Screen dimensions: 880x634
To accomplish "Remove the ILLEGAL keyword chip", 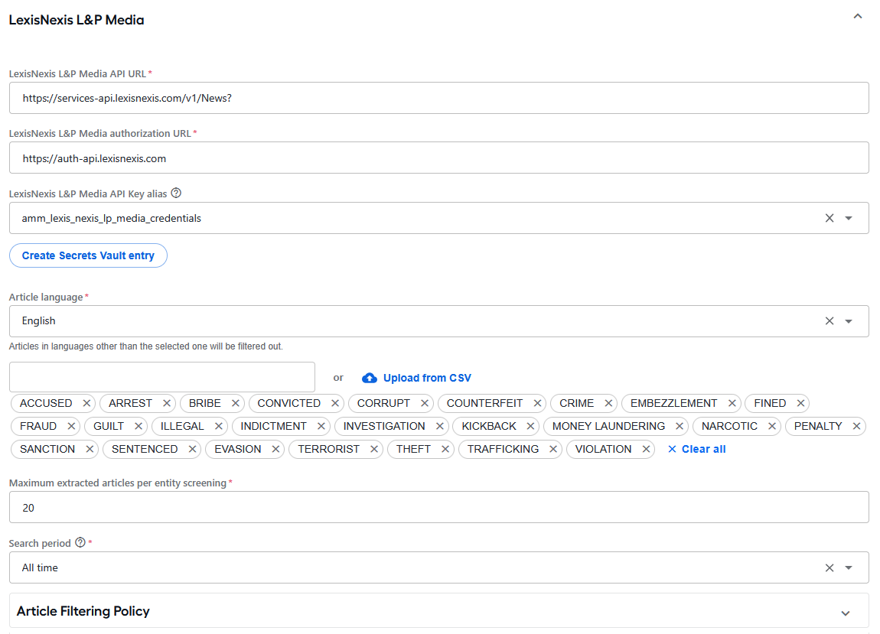I will (219, 427).
